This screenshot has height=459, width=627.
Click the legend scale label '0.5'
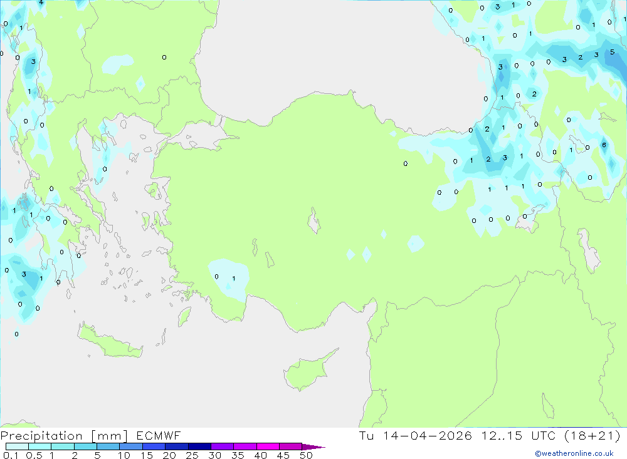(x=34, y=455)
